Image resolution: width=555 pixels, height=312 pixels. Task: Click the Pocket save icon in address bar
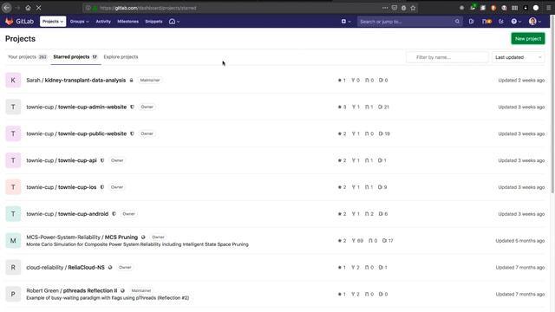click(394, 8)
